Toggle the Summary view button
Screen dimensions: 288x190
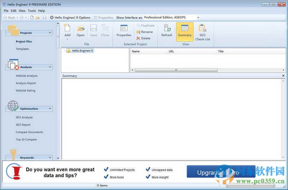tap(185, 32)
